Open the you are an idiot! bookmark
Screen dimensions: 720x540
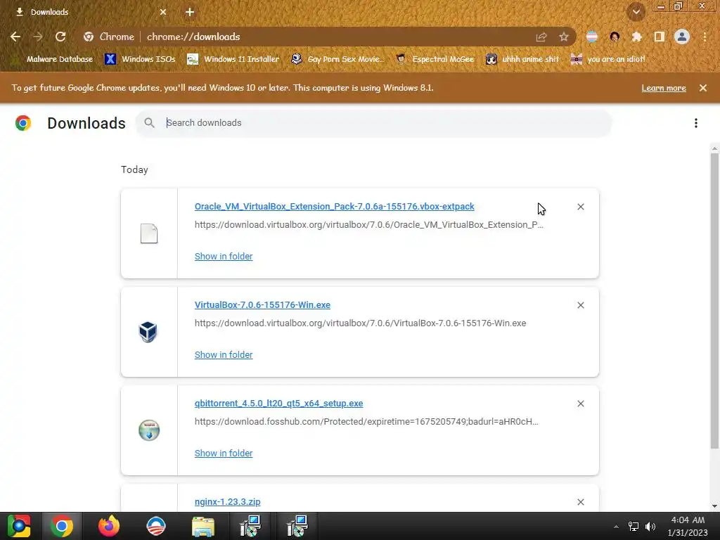click(x=608, y=59)
